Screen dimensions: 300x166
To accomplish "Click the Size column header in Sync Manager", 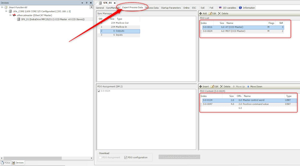I will 112,19.
